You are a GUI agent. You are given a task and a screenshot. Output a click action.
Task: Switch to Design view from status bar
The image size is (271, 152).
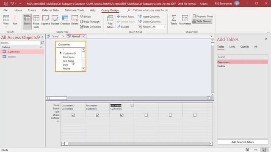point(264,150)
